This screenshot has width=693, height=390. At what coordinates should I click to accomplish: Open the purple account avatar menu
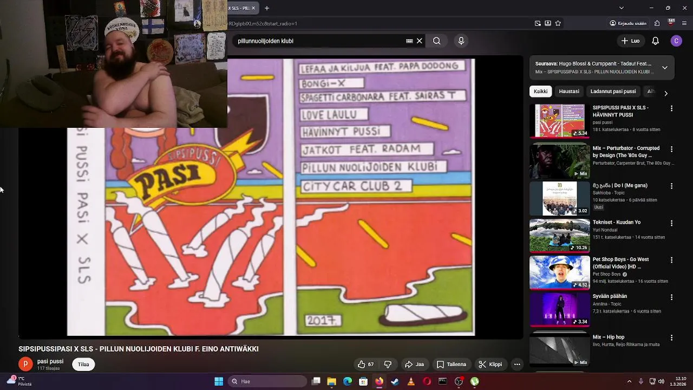676,41
